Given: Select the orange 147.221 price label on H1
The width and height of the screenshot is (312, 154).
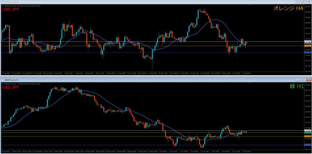Looking at the screenshot, I should 308,136.
